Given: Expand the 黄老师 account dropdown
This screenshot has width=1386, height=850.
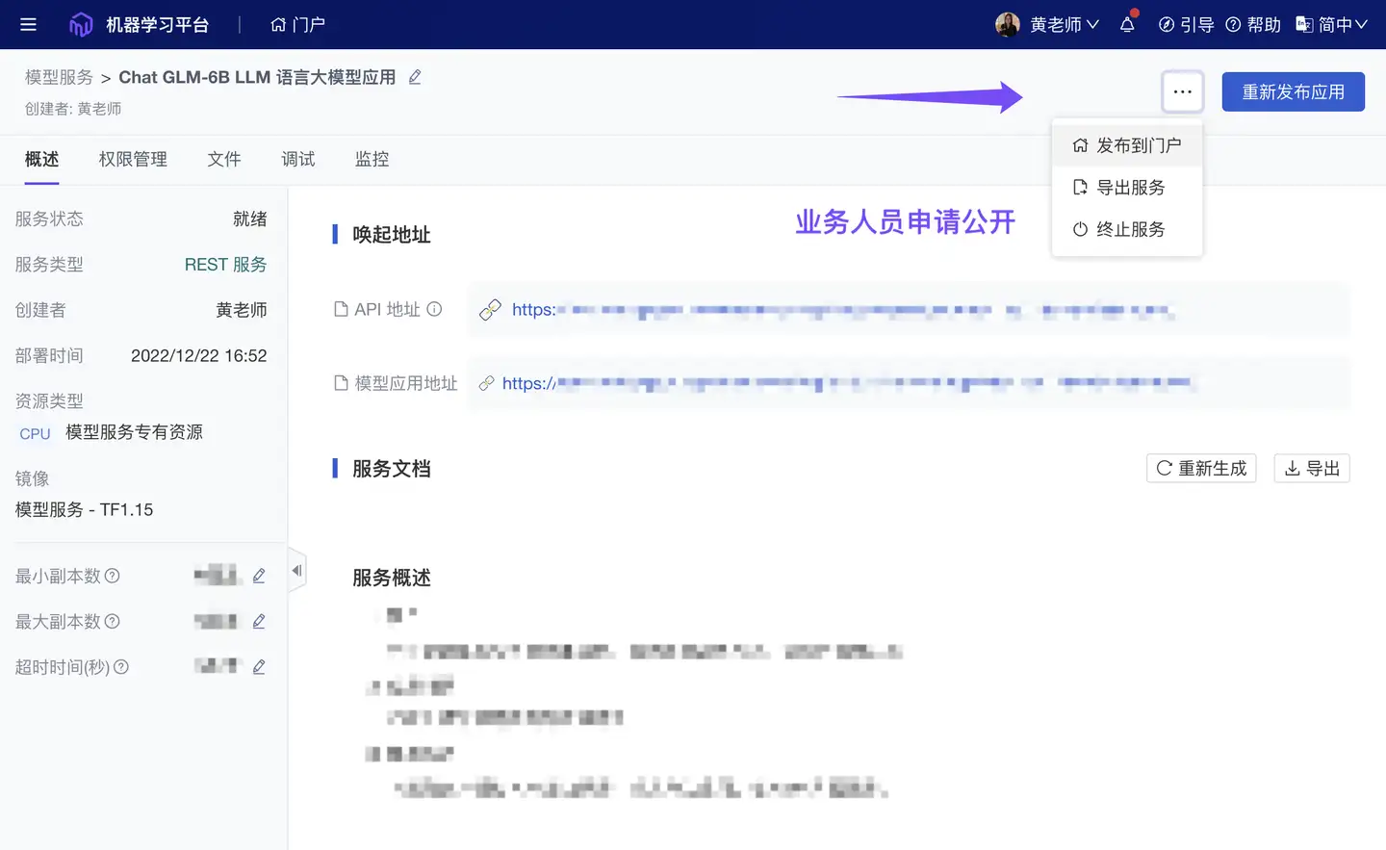Looking at the screenshot, I should pos(1065,24).
